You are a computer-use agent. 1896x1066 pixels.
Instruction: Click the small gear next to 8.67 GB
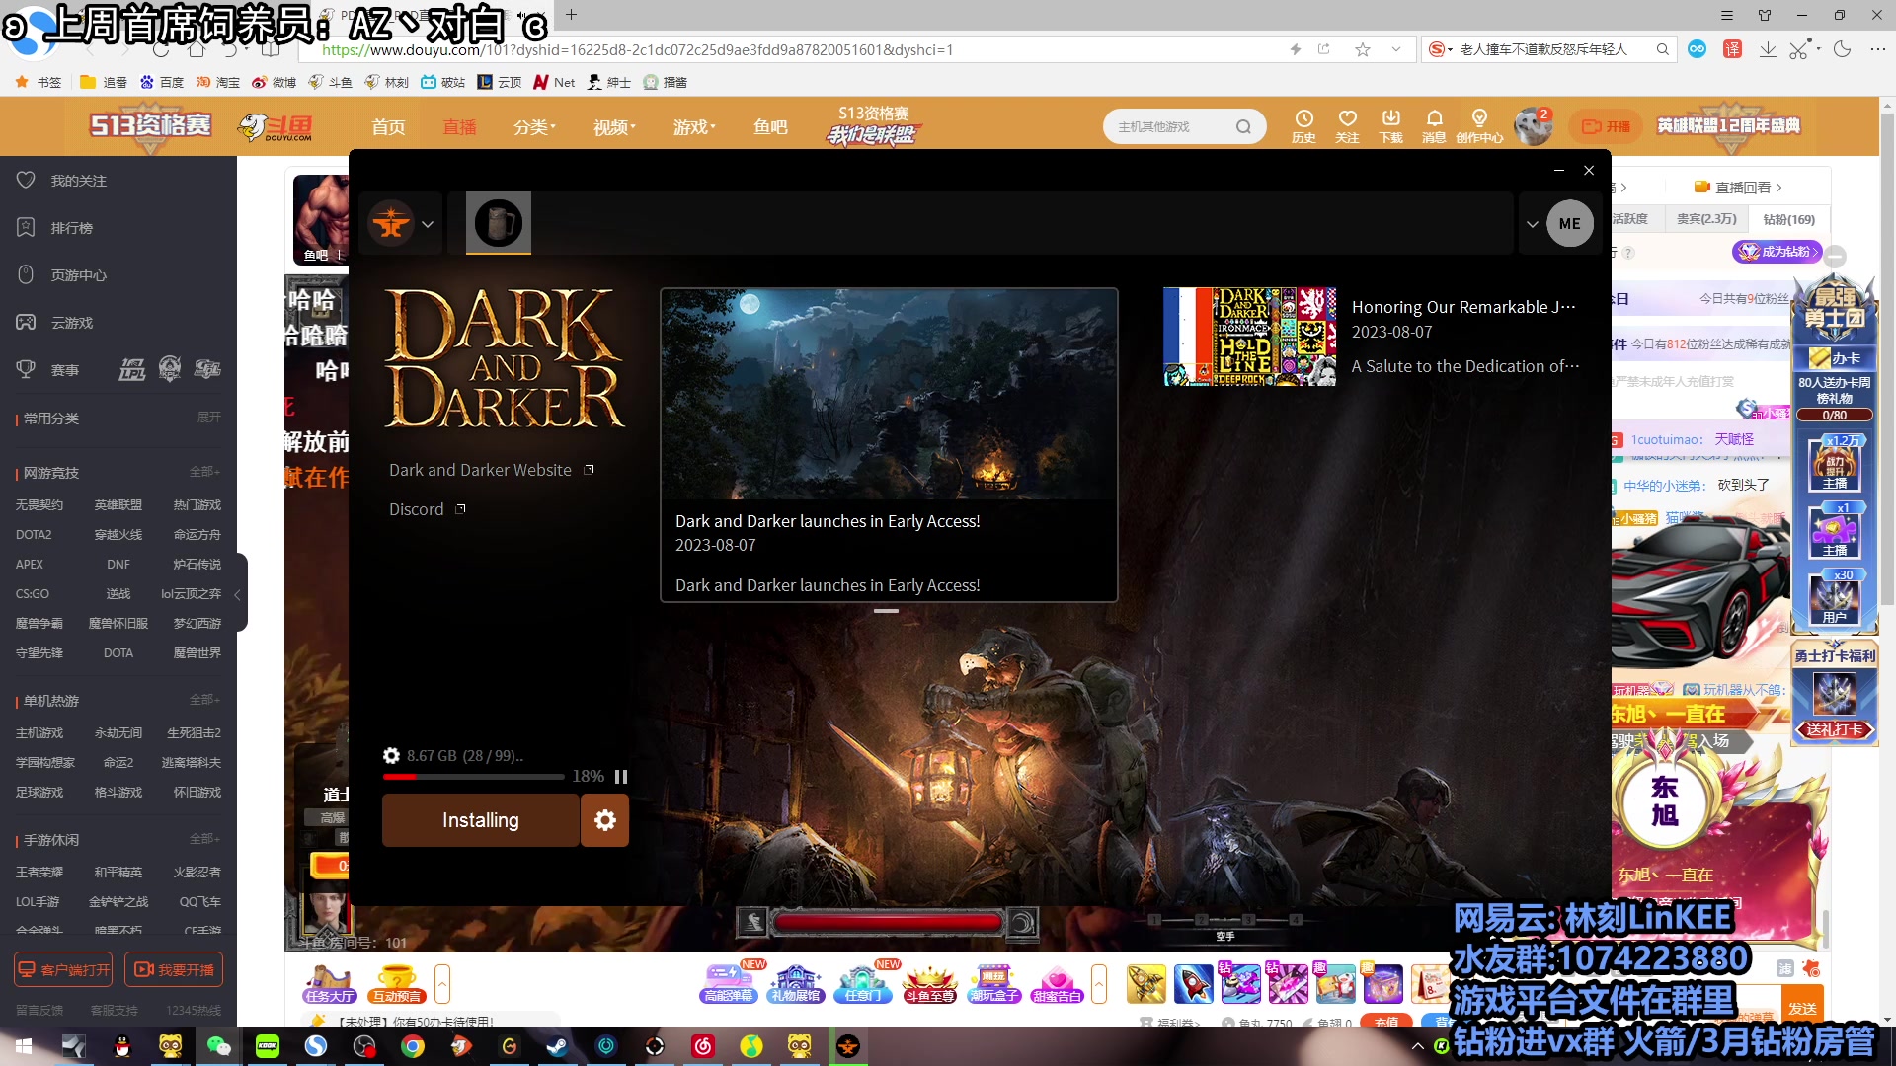392,756
